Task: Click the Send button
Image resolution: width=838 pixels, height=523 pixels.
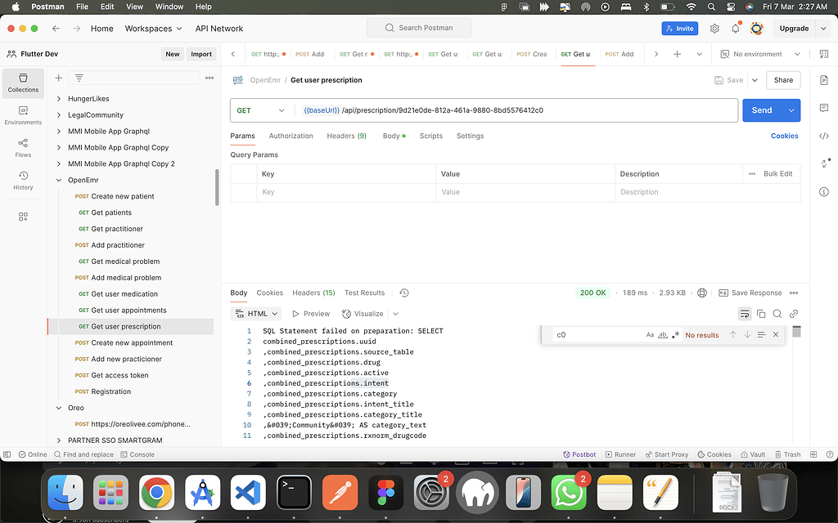Action: point(760,110)
